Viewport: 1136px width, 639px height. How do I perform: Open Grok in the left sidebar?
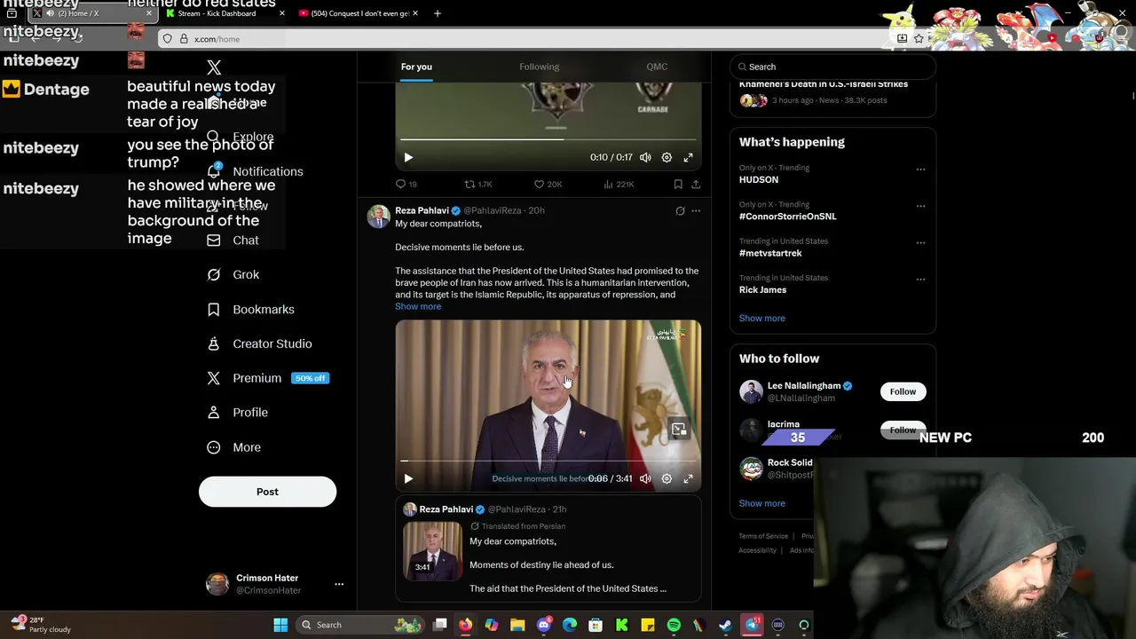click(233, 275)
